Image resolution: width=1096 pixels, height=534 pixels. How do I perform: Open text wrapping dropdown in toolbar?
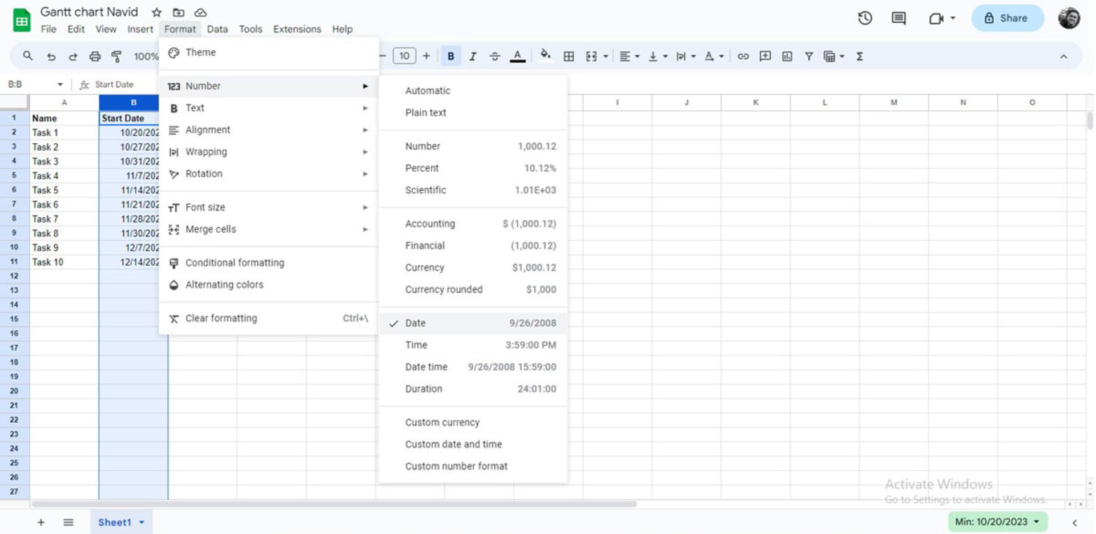[x=686, y=56]
